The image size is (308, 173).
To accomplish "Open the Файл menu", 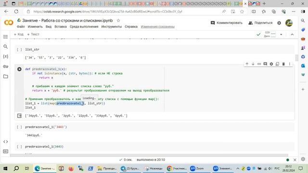I will click(x=21, y=27).
